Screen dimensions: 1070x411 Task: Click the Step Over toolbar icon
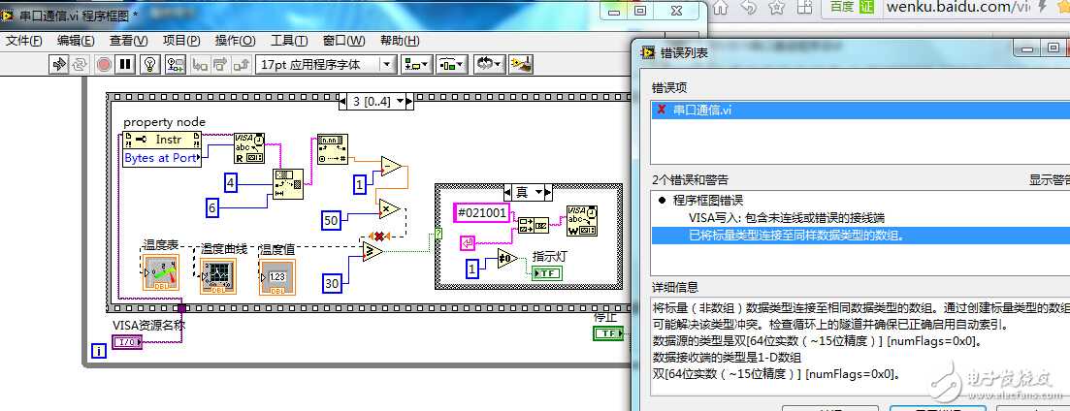(220, 64)
